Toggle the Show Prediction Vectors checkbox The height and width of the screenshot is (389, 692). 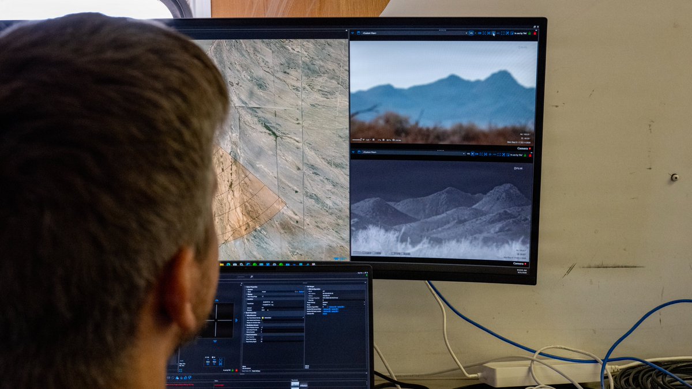tap(262, 327)
